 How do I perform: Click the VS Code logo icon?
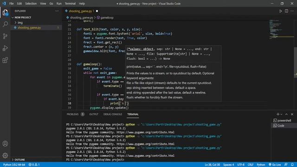click(x=4, y=3)
